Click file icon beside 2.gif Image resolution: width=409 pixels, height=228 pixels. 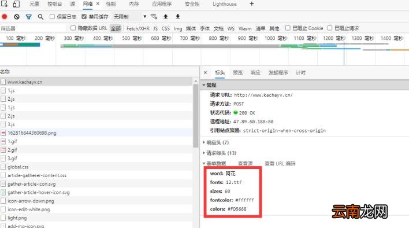(x=3, y=150)
